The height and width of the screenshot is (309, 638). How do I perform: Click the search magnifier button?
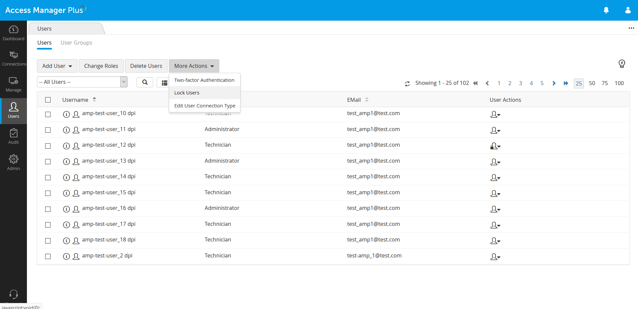(x=145, y=82)
